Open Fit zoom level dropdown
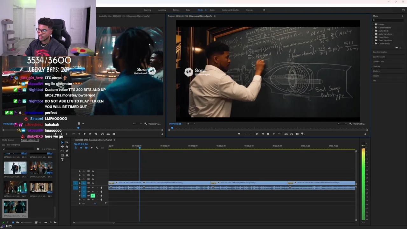407x229 pixels. click(x=191, y=123)
